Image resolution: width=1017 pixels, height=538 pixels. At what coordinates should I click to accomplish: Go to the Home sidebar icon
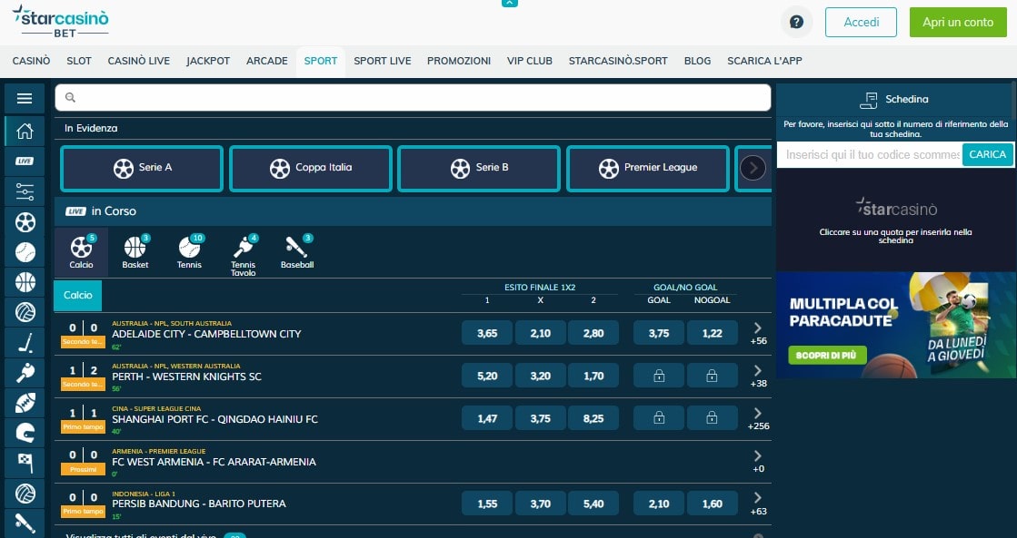coord(25,131)
